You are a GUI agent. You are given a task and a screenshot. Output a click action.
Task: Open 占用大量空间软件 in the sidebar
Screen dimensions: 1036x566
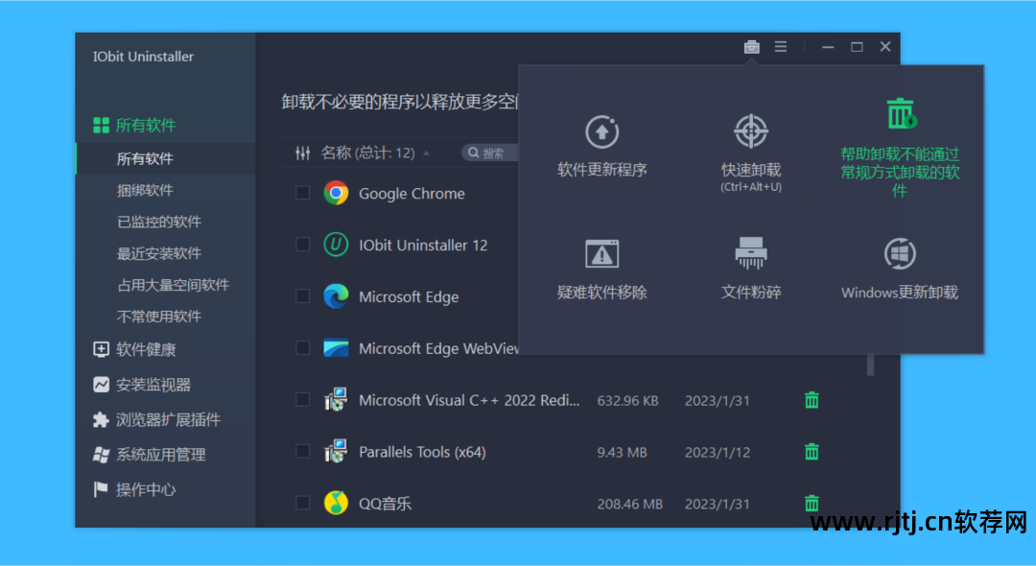tap(173, 285)
